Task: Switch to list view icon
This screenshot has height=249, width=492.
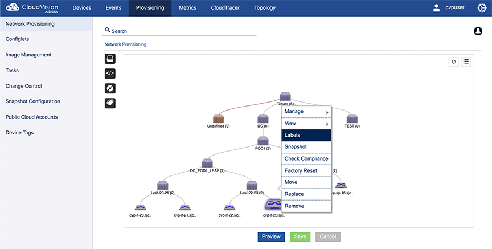Action: pyautogui.click(x=466, y=62)
